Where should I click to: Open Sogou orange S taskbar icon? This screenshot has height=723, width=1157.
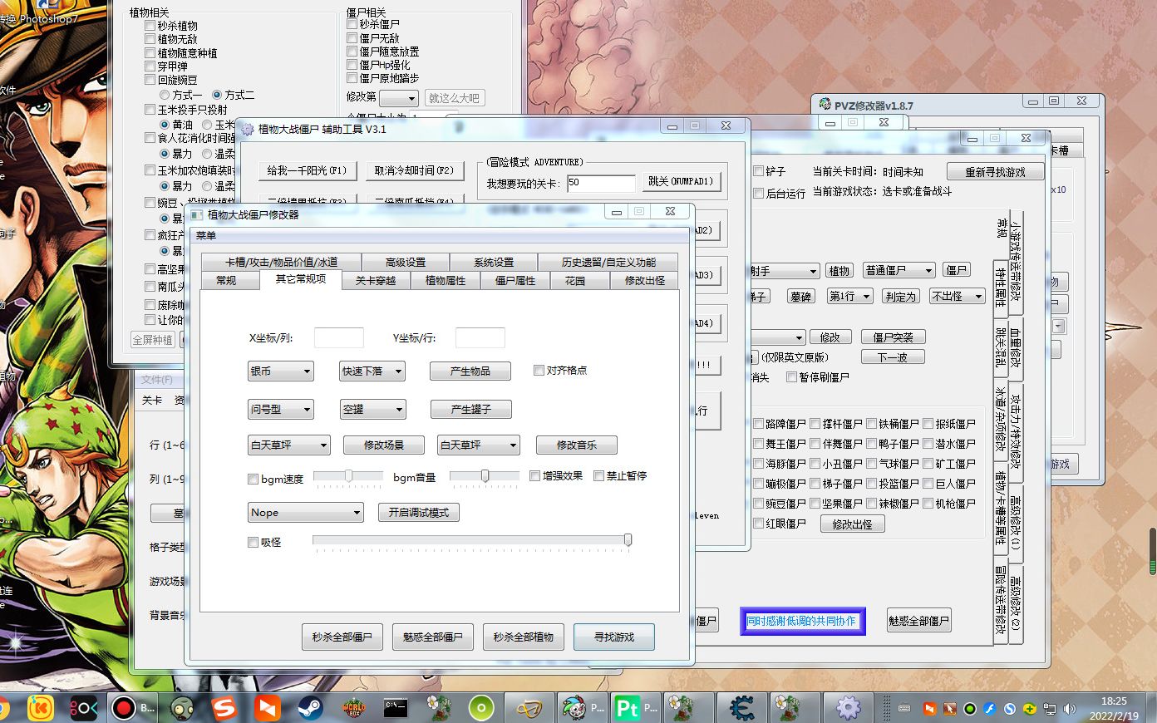(x=224, y=708)
